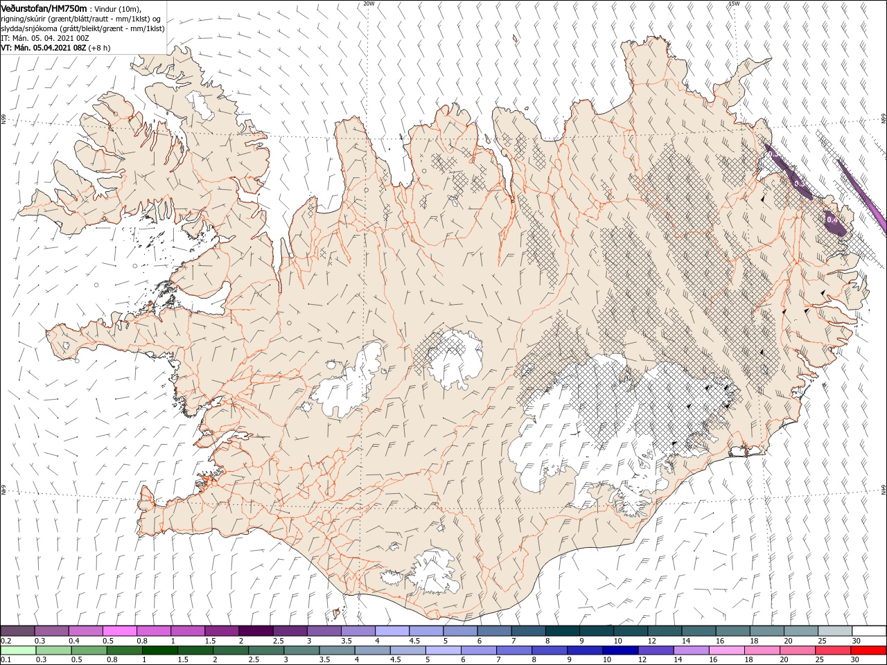Image resolution: width=887 pixels, height=665 pixels.
Task: Click the '(+8 h)' forecast offset text
Action: pos(98,48)
